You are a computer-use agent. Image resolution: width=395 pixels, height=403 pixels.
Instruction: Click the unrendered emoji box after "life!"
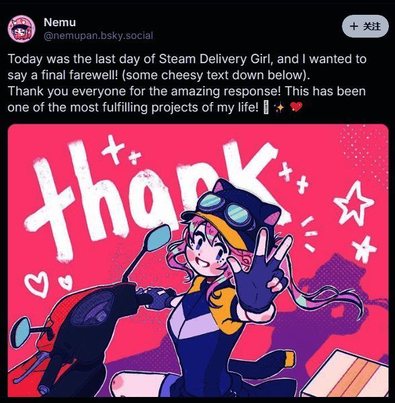point(266,107)
